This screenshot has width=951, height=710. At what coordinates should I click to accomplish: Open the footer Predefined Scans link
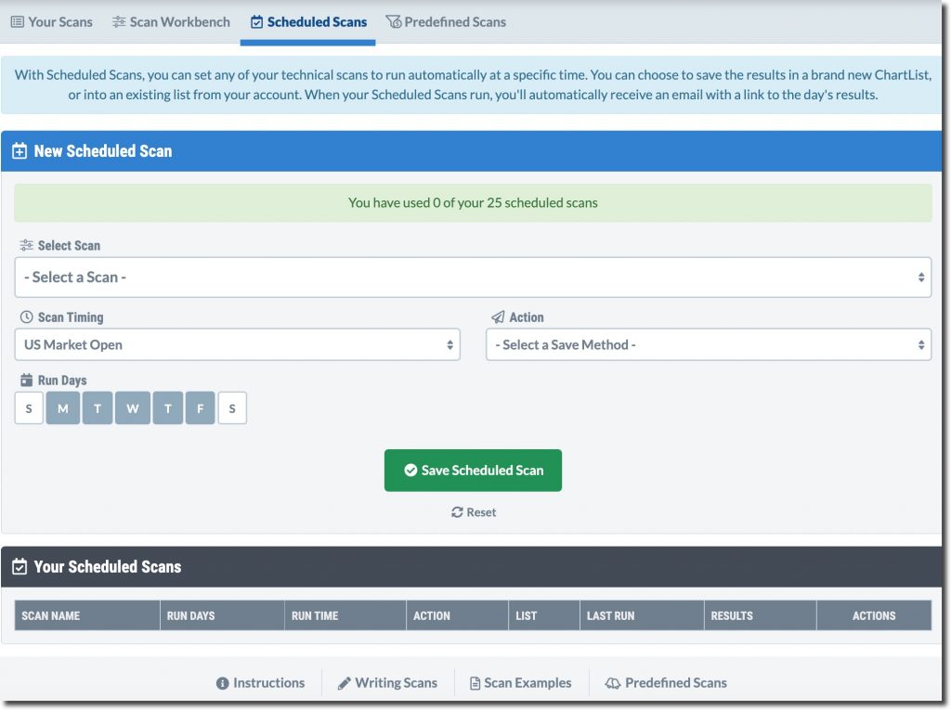pyautogui.click(x=666, y=683)
